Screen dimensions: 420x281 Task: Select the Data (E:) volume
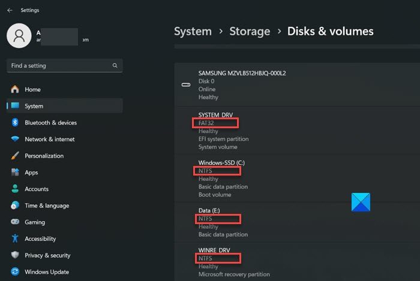coord(209,211)
